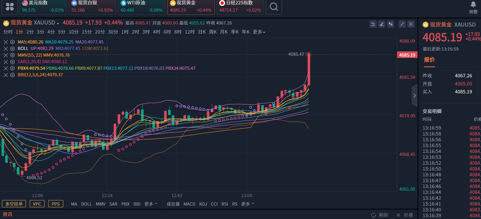Viewport: 481px width, 219px height.
Task: Open the indicator line chart tool
Action: tap(373, 24)
